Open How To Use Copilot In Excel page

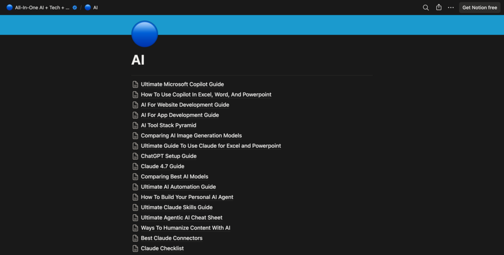(206, 94)
